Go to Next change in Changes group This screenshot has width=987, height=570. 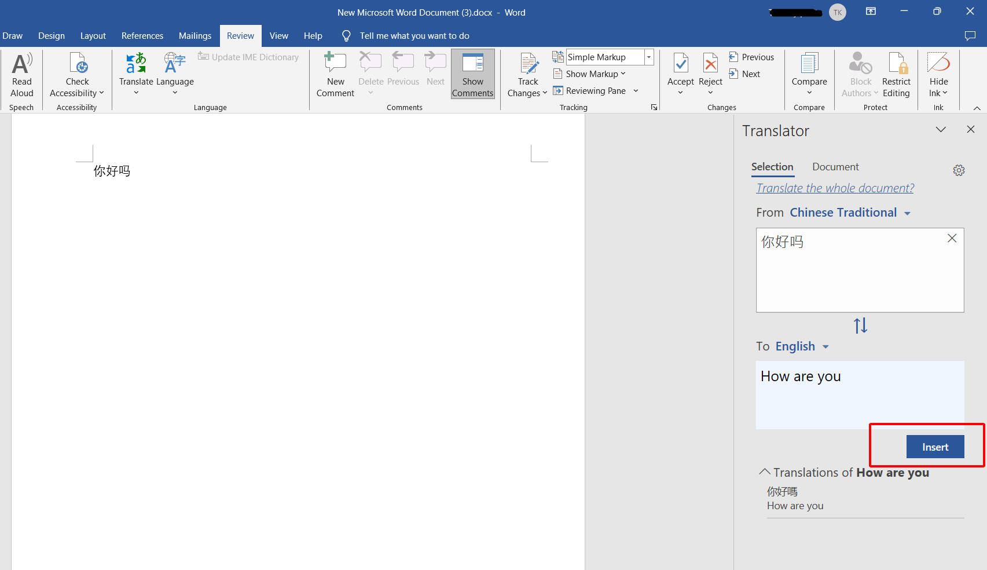pyautogui.click(x=744, y=74)
